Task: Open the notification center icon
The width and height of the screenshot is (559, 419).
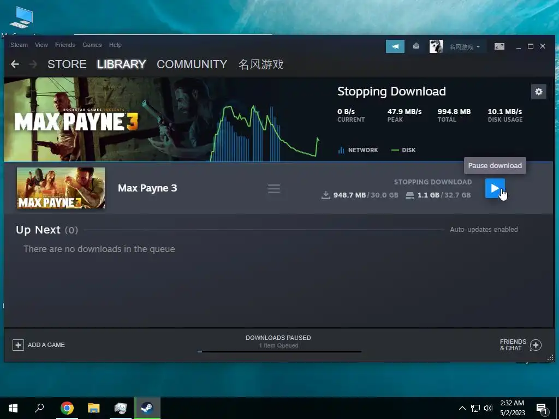Action: point(542,409)
